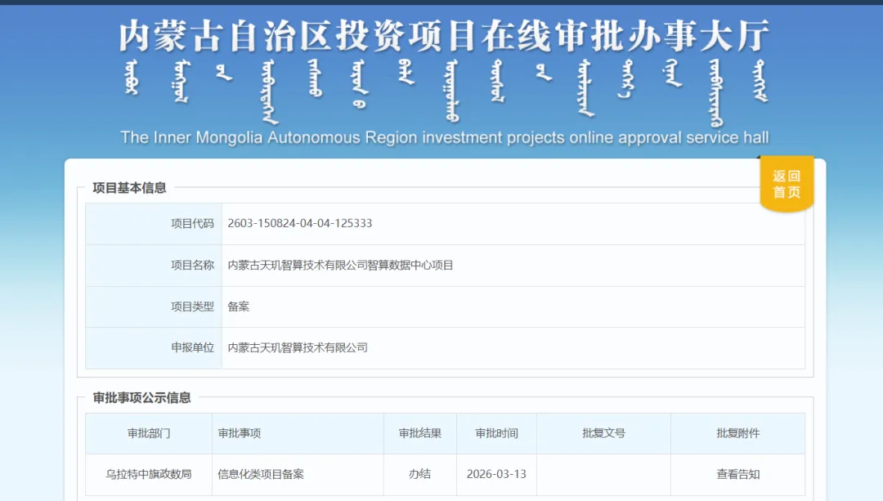Click the 审批结果 column header
The width and height of the screenshot is (883, 501).
pos(420,433)
